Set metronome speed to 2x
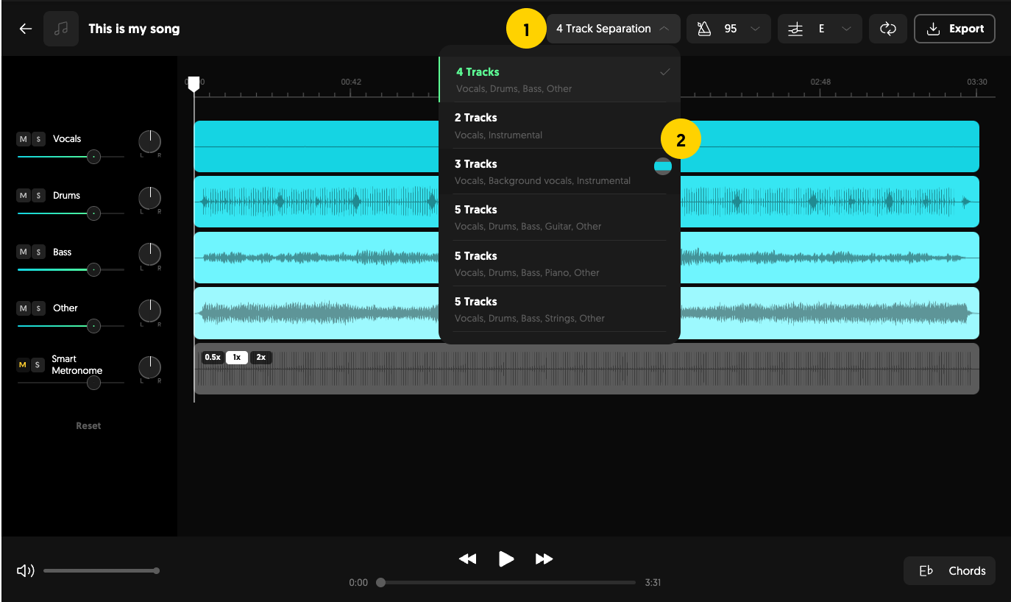The image size is (1011, 602). point(261,358)
